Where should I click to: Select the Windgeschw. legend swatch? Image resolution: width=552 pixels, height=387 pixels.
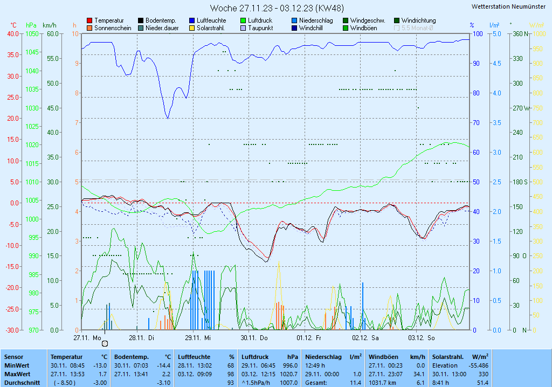point(346,21)
